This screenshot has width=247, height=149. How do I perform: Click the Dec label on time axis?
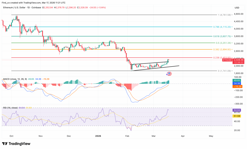pyautogui.click(x=69, y=136)
